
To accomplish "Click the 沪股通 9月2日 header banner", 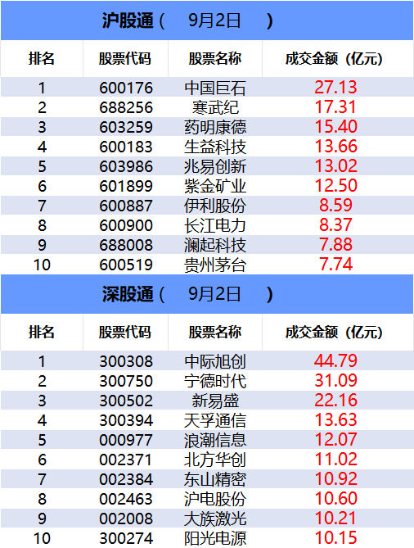I will [x=207, y=20].
